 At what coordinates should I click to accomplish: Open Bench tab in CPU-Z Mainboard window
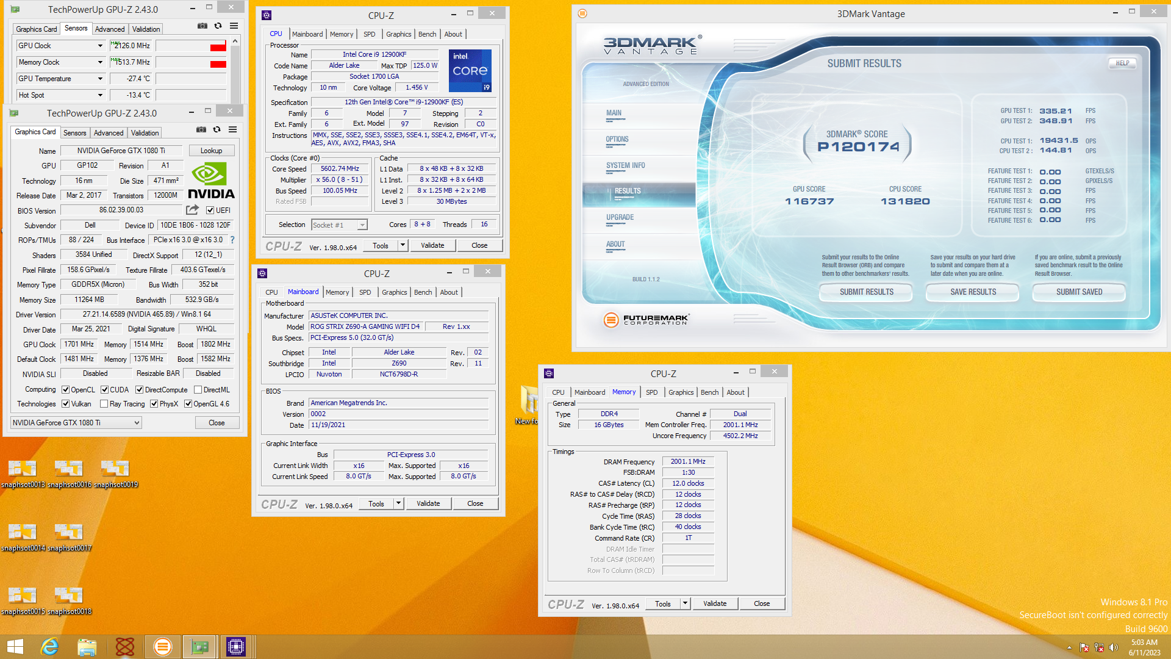[423, 292]
